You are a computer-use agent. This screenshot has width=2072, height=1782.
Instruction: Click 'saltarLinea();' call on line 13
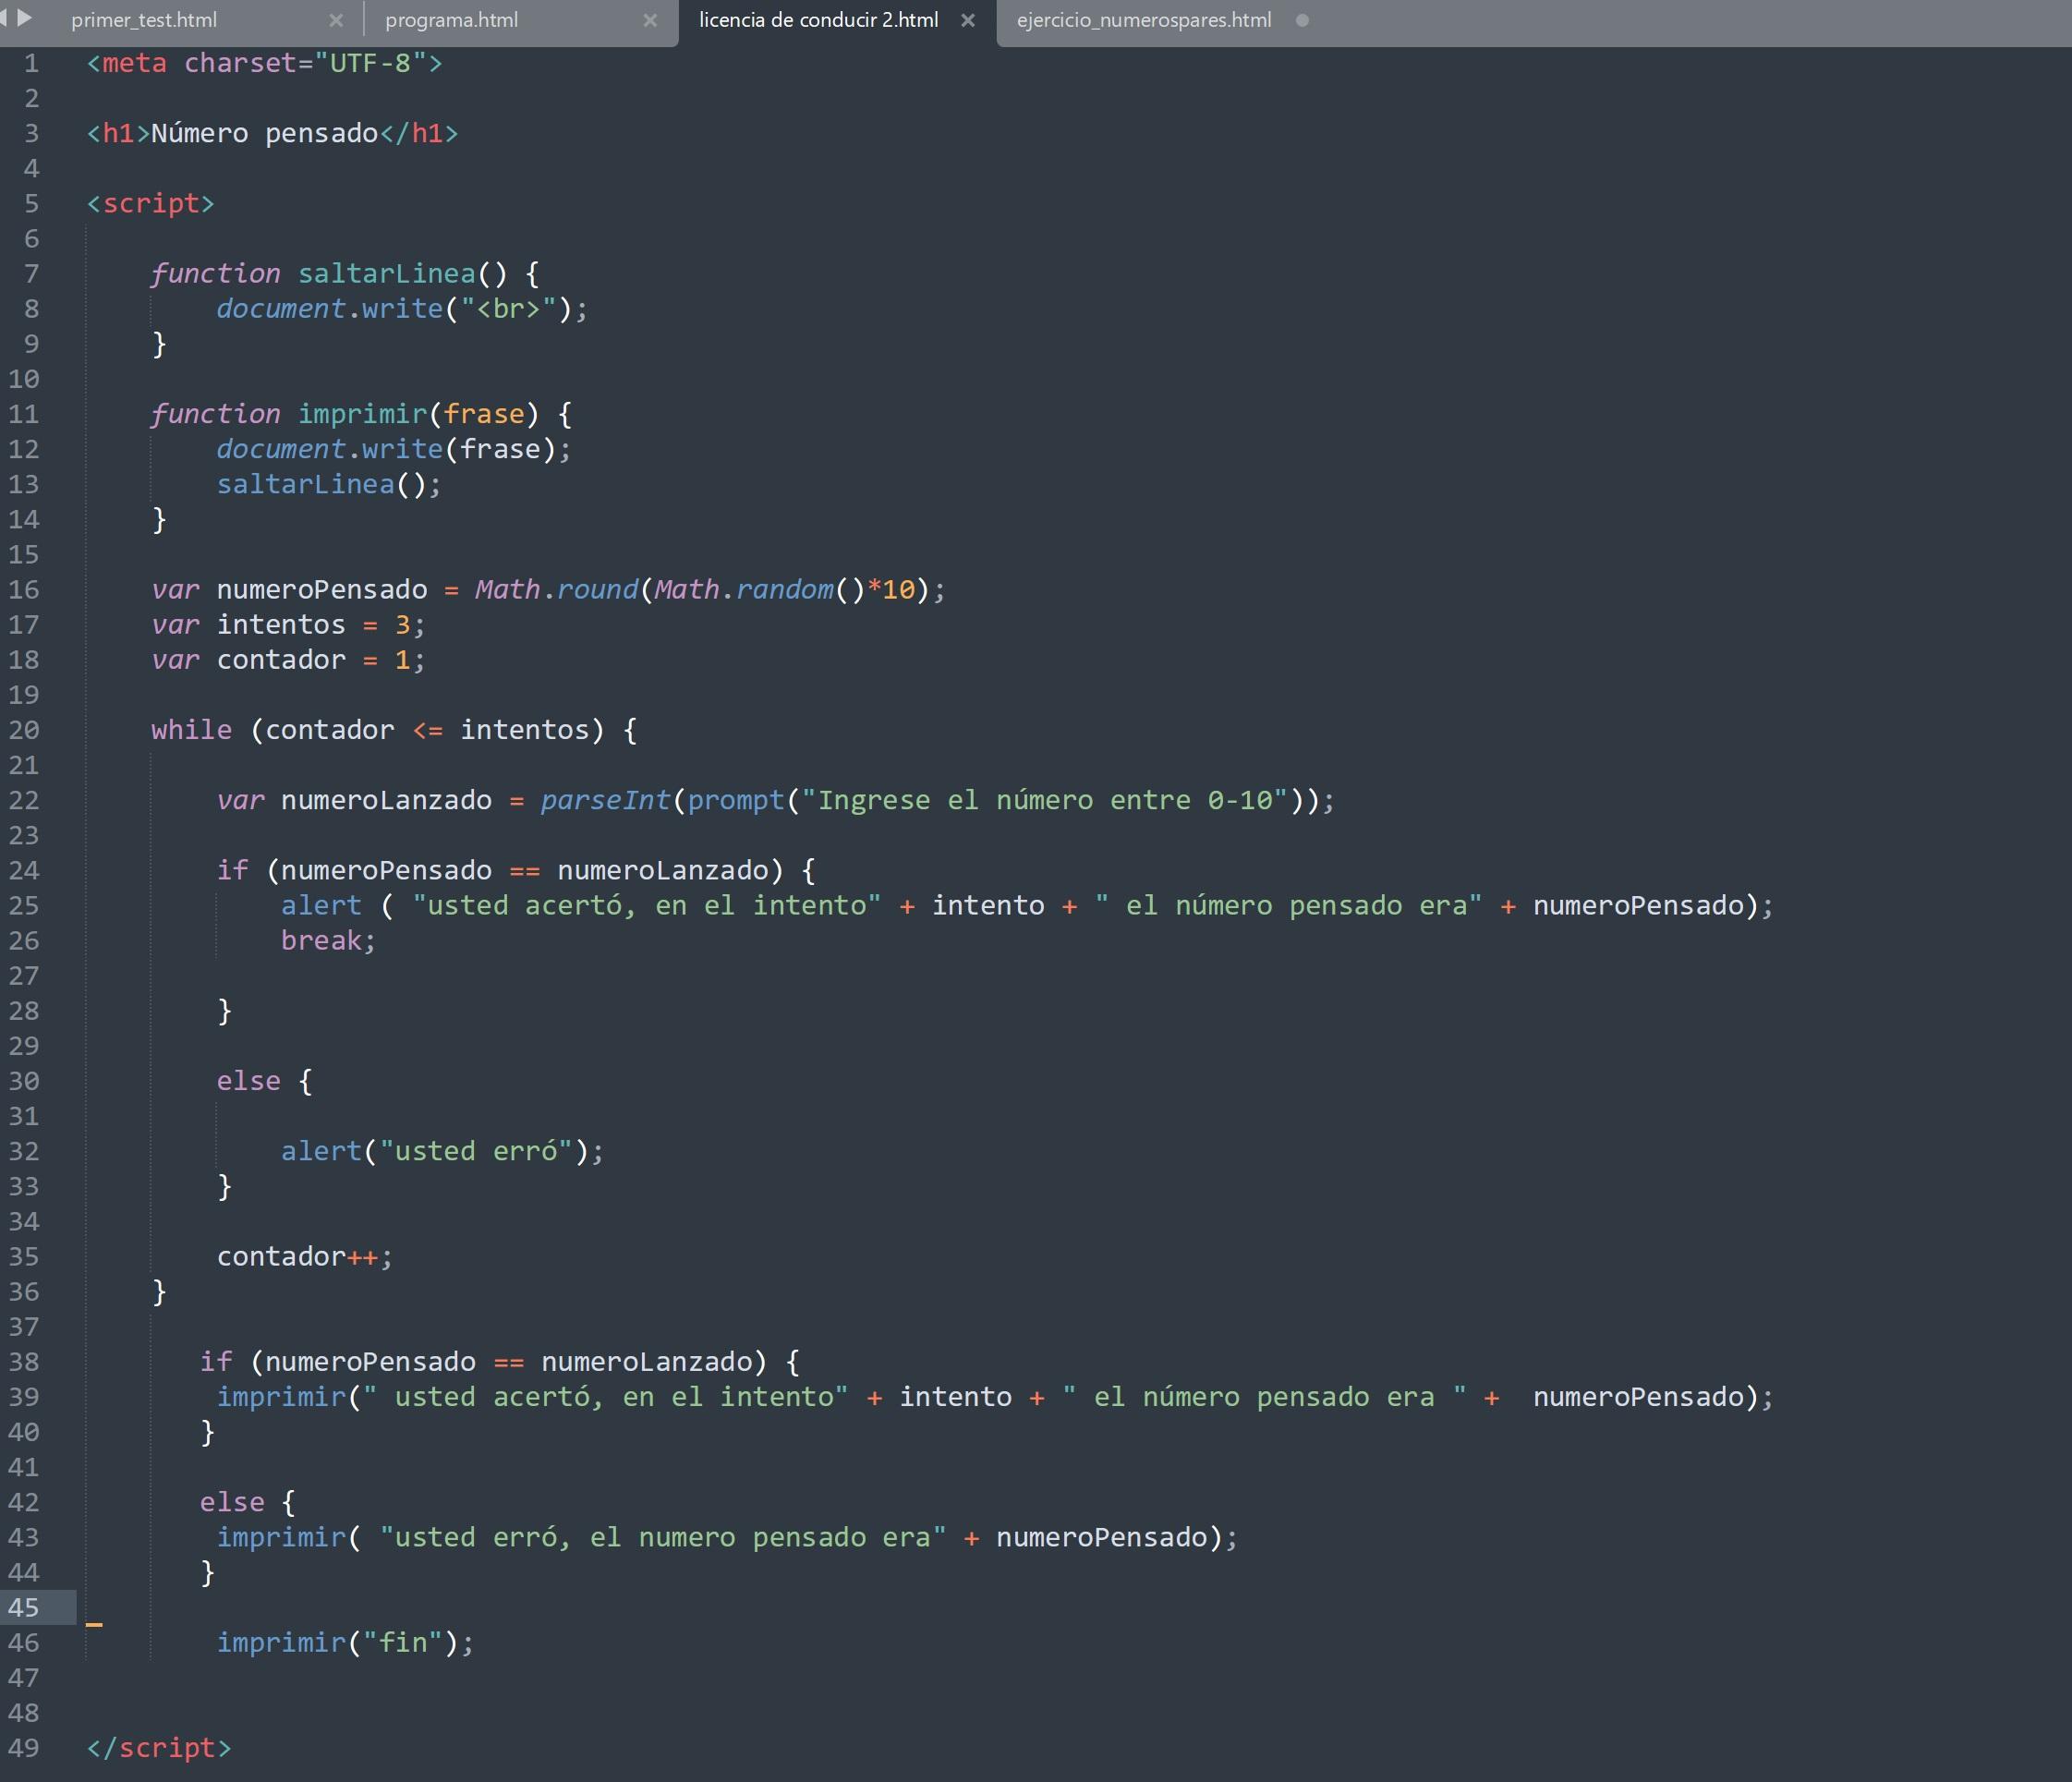329,484
